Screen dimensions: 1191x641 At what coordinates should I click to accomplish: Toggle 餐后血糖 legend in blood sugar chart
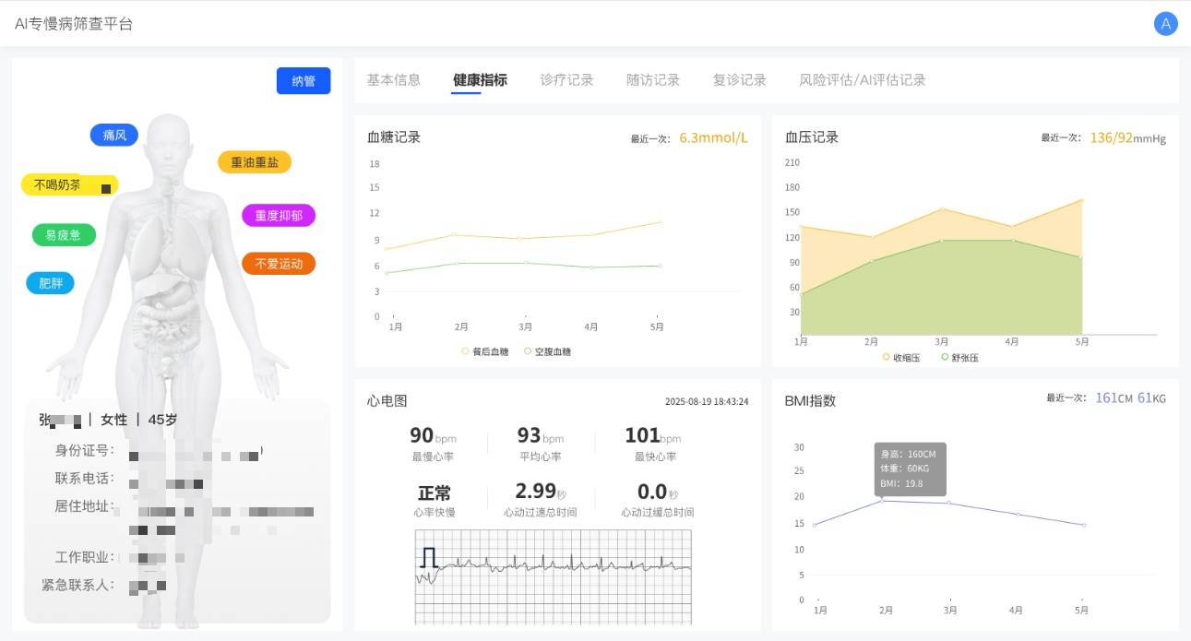point(485,351)
